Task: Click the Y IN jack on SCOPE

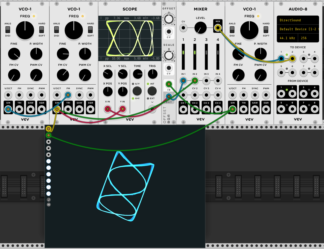Action: click(x=122, y=109)
